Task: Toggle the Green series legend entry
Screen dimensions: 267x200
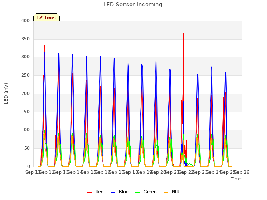Action: click(146, 192)
